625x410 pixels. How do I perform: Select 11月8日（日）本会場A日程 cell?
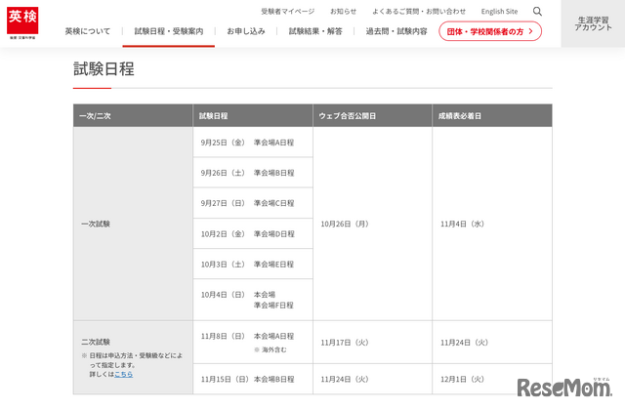[x=253, y=343]
